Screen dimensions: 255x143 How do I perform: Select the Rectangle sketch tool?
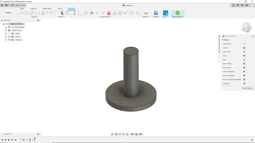(x=26, y=13)
